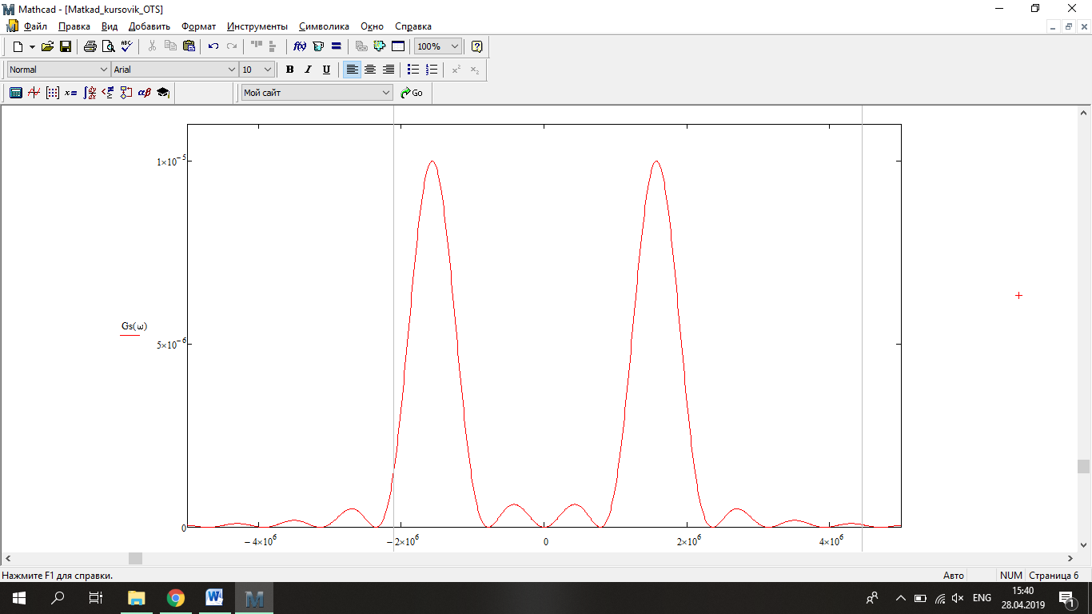Image resolution: width=1092 pixels, height=614 pixels.
Task: Toggle underline text formatting
Action: [326, 70]
